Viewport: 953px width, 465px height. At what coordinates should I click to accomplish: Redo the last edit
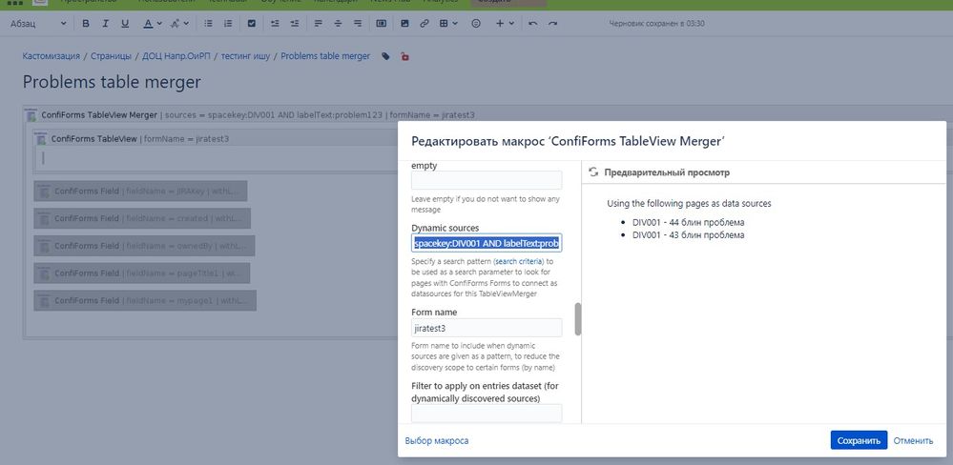[552, 24]
